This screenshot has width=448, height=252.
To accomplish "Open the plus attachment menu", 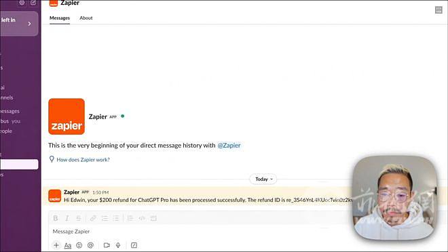I will pos(56,245).
